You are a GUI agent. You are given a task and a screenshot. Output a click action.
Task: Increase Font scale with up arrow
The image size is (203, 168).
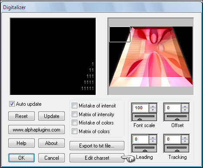pos(153,106)
